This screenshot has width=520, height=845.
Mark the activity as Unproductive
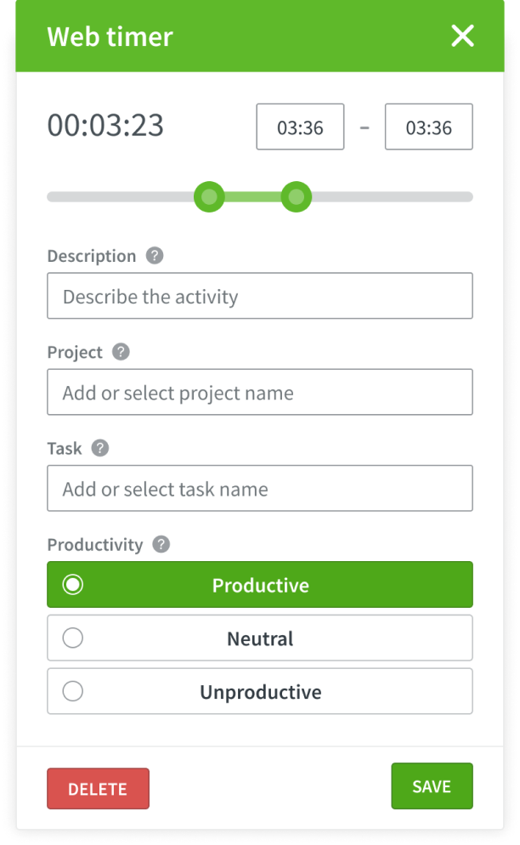(259, 690)
